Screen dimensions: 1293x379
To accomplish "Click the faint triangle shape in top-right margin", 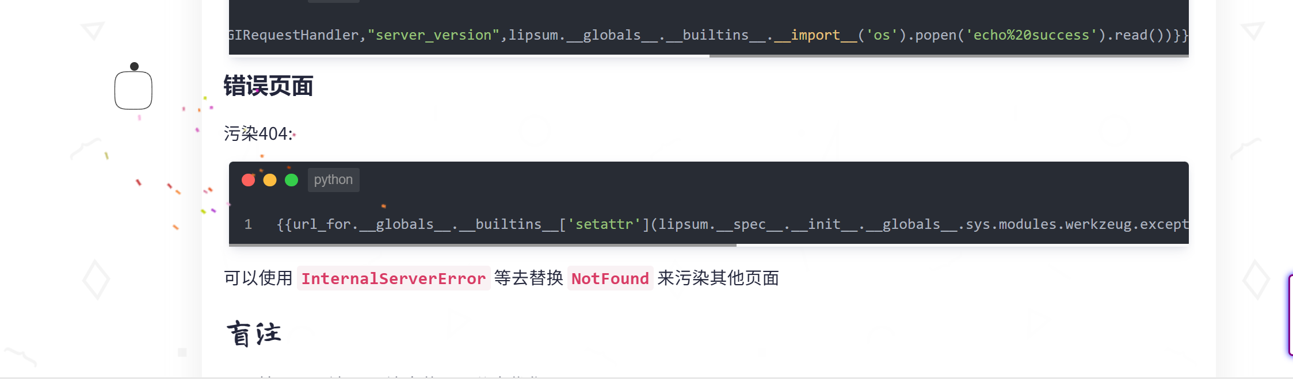I will tap(1253, 30).
